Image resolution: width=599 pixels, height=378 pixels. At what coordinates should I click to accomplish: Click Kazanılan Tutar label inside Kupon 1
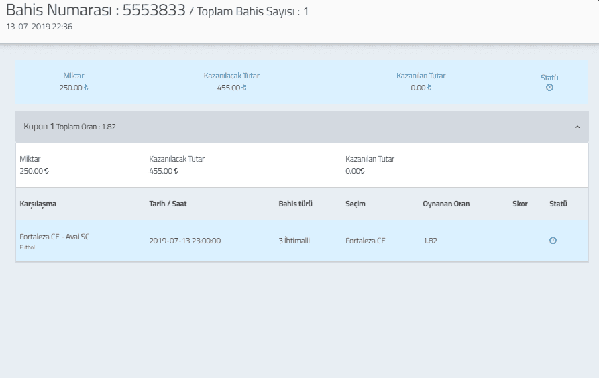click(370, 159)
